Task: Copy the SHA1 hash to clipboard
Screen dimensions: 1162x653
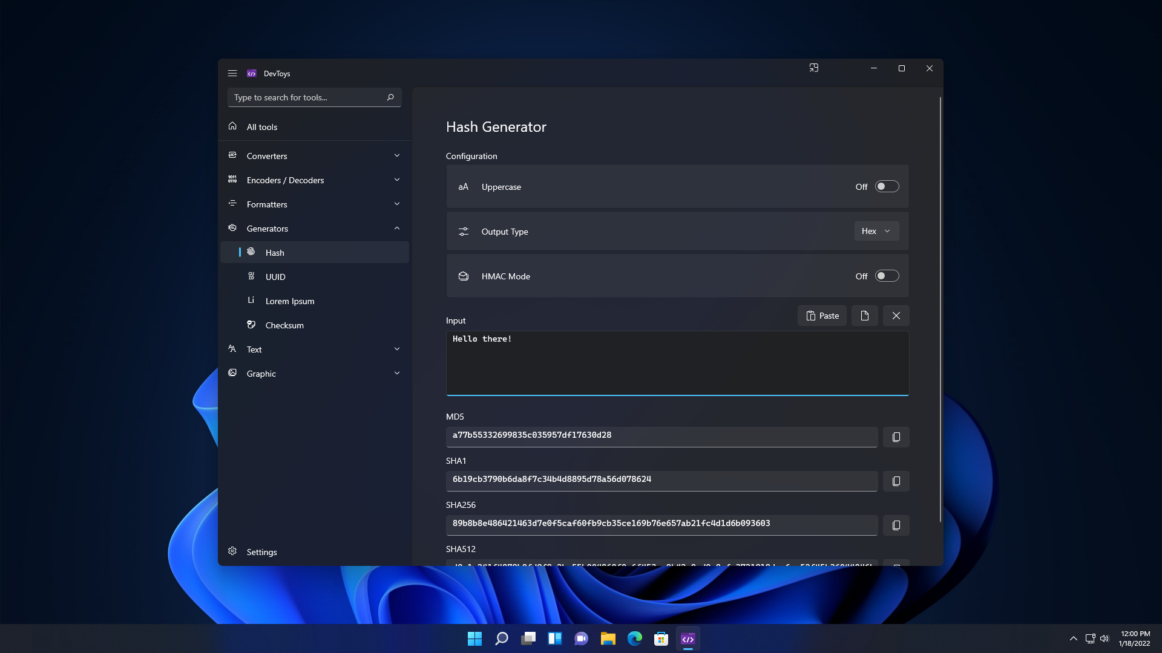Action: [x=896, y=481]
